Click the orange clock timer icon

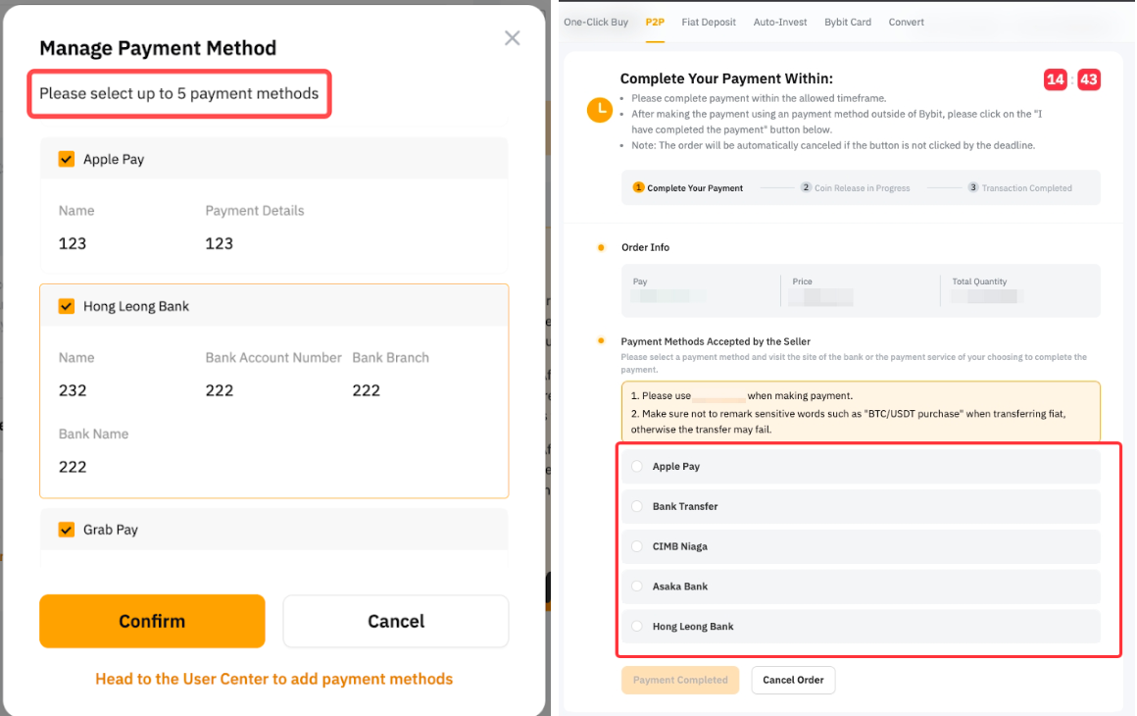pos(599,110)
